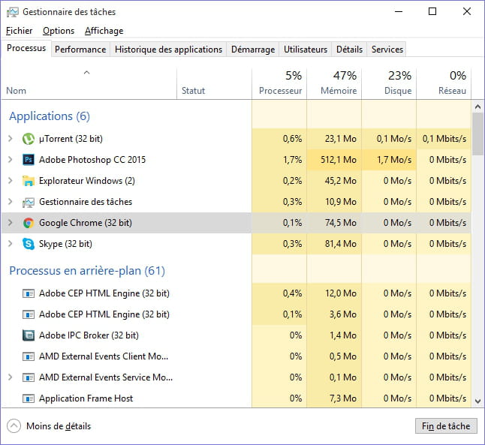Click the Moins de détails arrow icon
The height and width of the screenshot is (445, 485).
pos(14,426)
